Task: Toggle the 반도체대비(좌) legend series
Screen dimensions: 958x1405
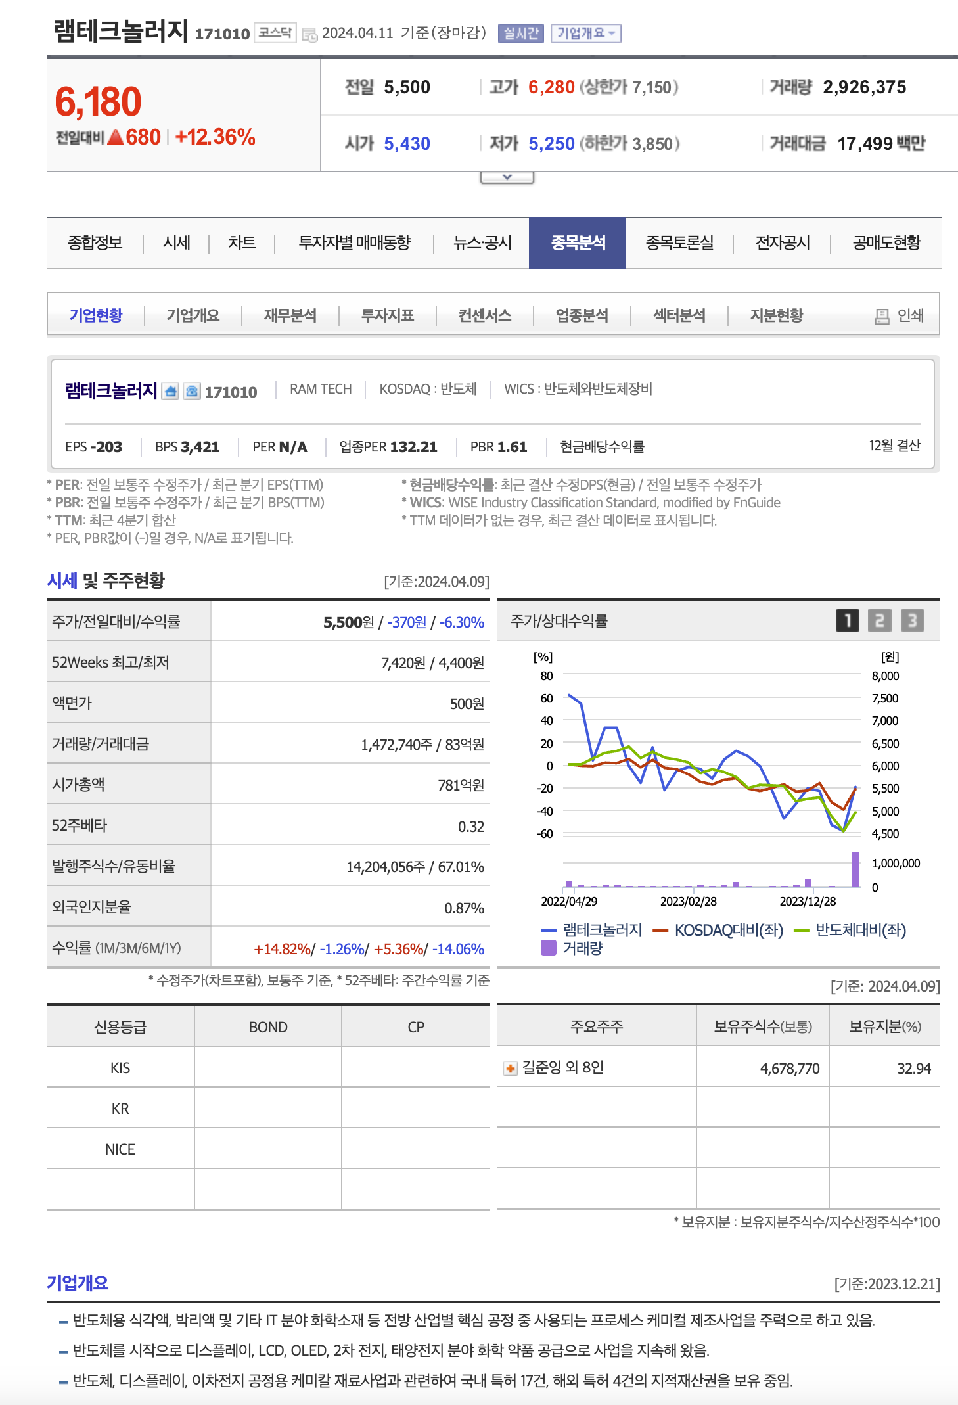Action: tap(850, 930)
